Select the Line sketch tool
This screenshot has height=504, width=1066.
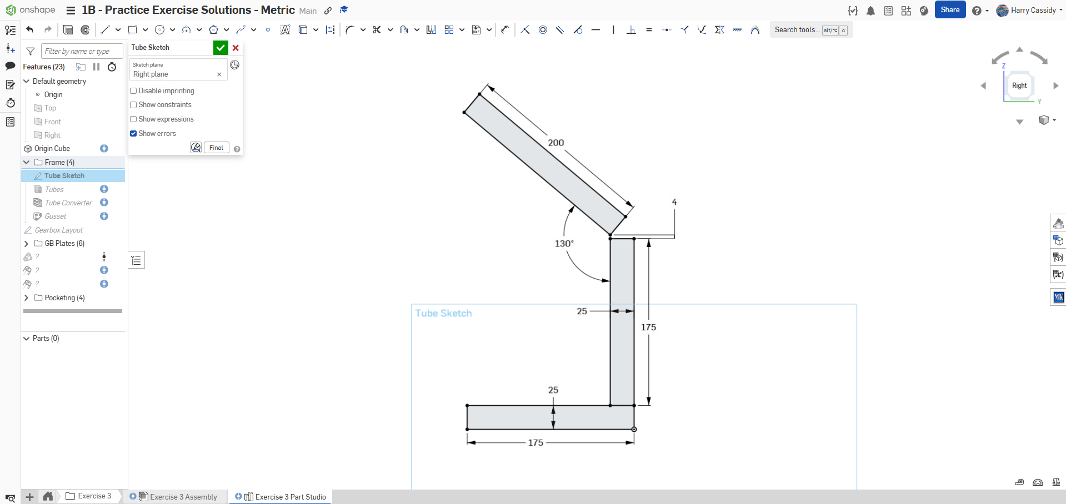(x=105, y=30)
